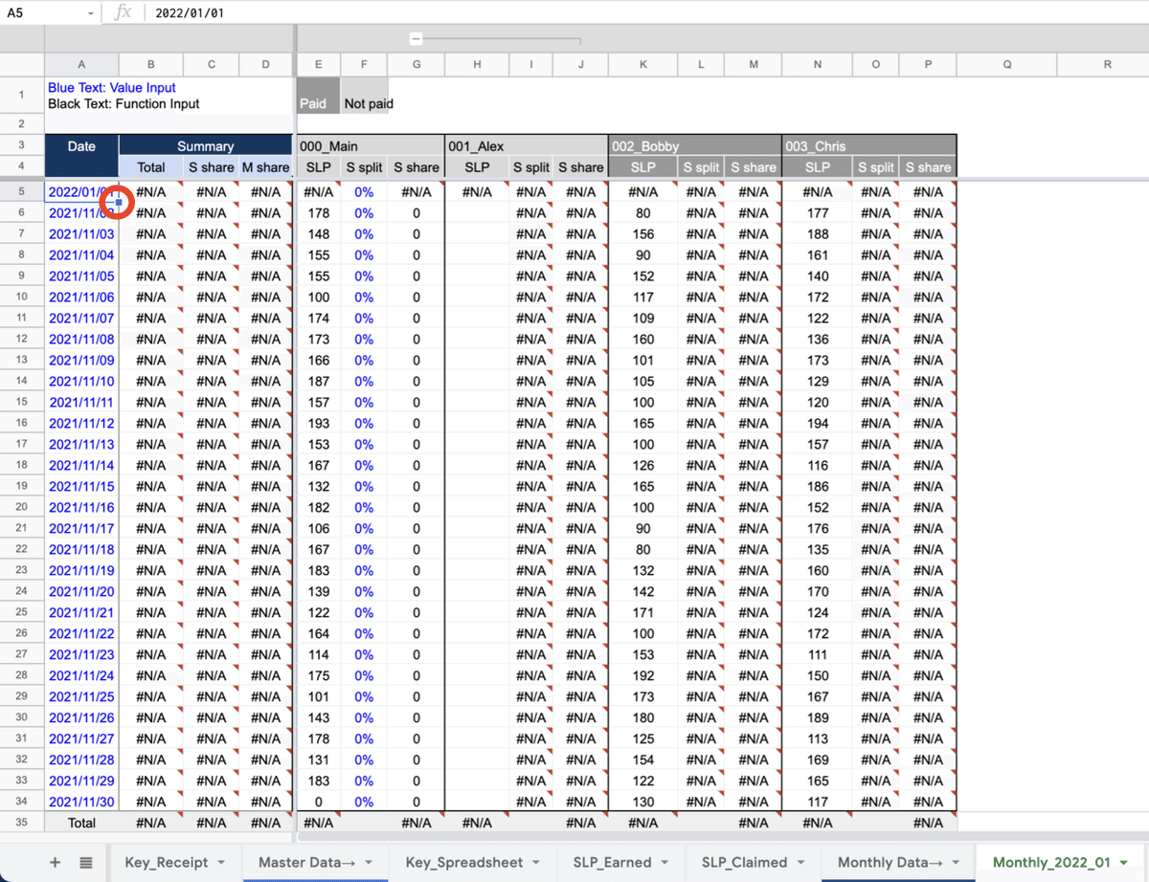Open Key_Receipt tab dropdown arrow
The height and width of the screenshot is (882, 1149).
pos(221,863)
